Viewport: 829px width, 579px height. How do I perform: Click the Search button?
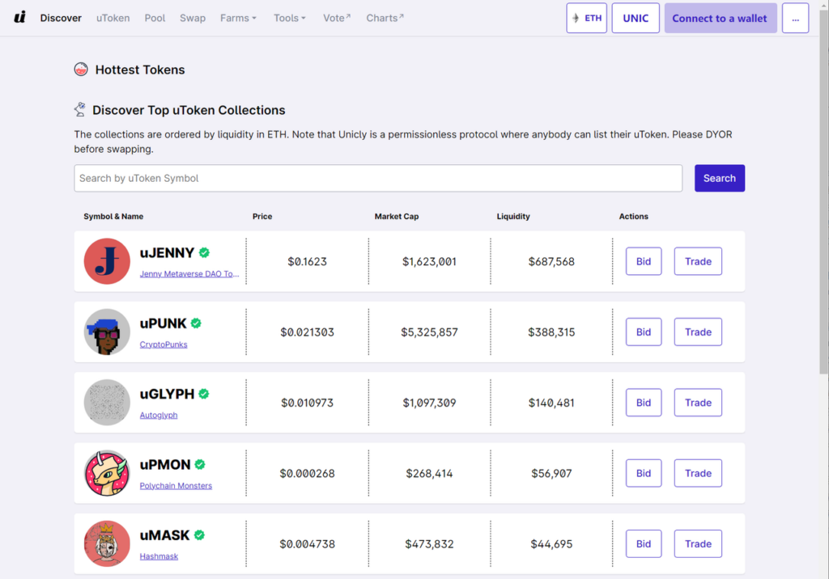click(720, 178)
